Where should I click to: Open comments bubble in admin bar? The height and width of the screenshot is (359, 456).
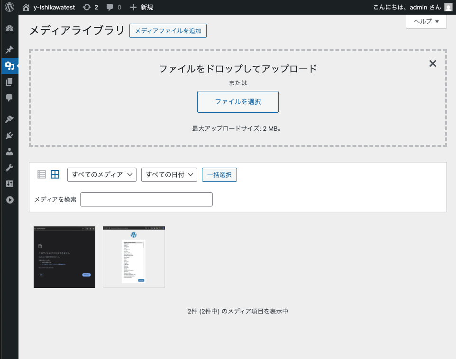coord(114,7)
